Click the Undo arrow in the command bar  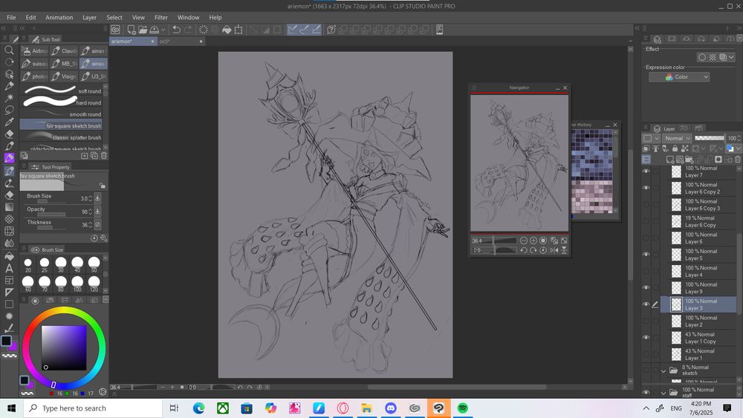pos(176,30)
